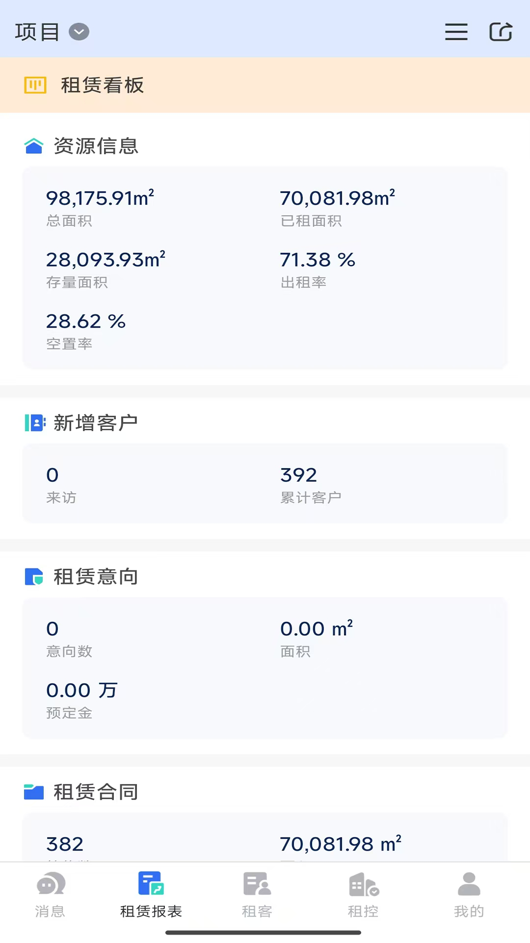Tap the 新增客户 contact card icon
The width and height of the screenshot is (530, 943).
pos(35,423)
